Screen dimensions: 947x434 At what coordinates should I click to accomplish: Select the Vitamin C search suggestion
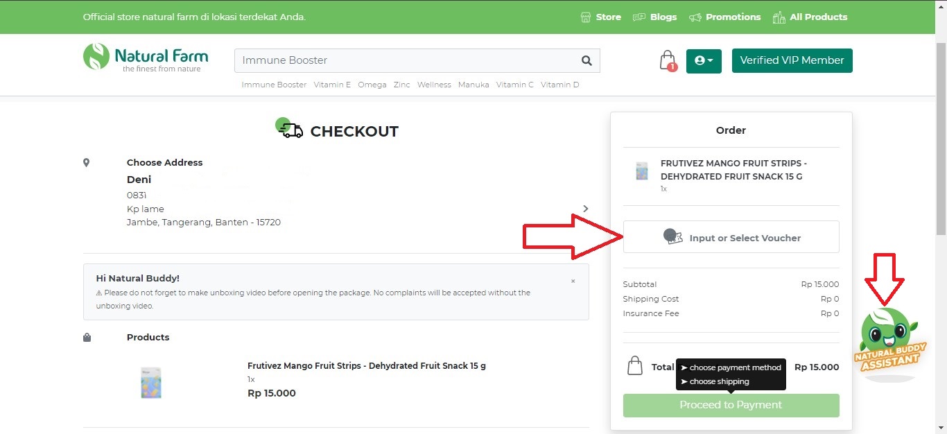(x=515, y=85)
